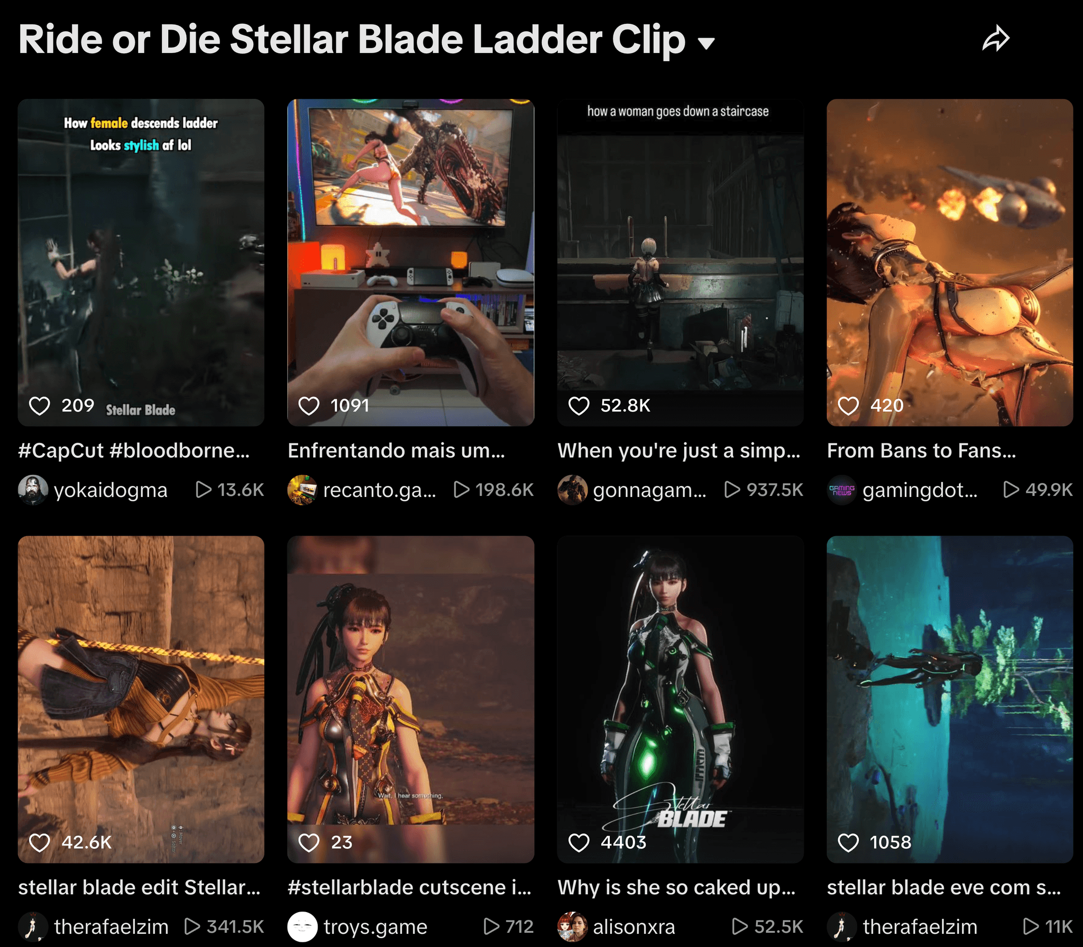
Task: Open the troys.game username link
Action: point(375,926)
